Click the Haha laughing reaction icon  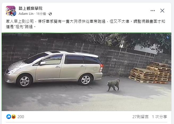pyautogui.click(x=14, y=117)
